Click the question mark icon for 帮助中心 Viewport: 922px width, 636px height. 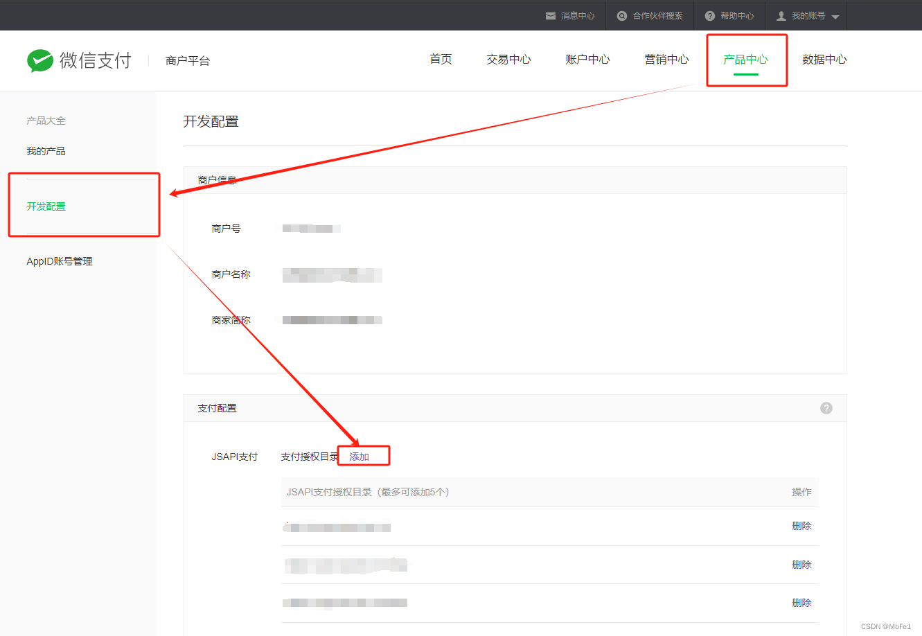710,15
